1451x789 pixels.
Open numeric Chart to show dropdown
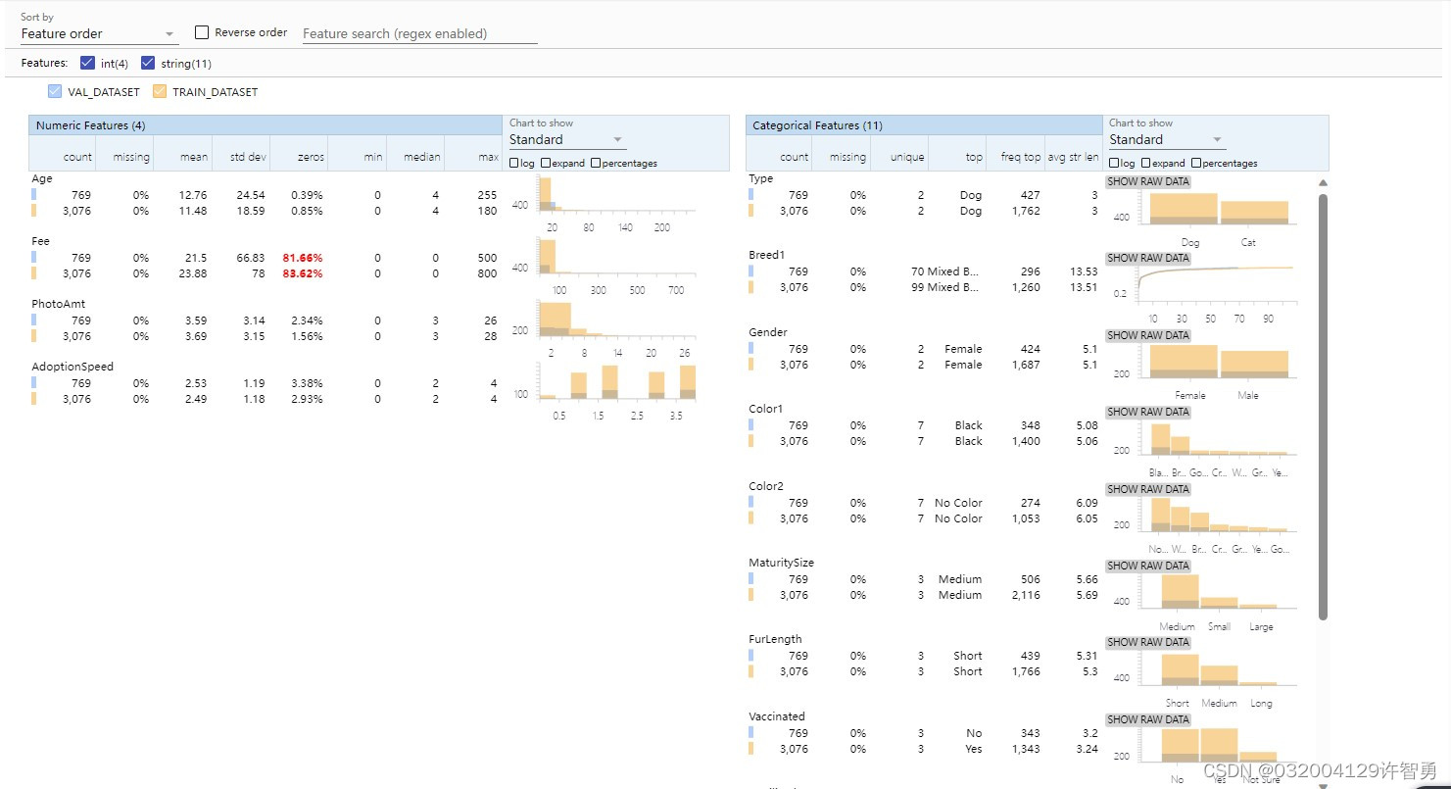tap(566, 140)
